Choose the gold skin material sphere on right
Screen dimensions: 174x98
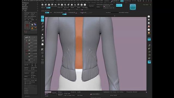pos(149,33)
